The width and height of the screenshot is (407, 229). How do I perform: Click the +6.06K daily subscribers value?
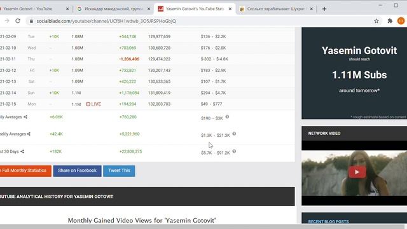pos(56,117)
